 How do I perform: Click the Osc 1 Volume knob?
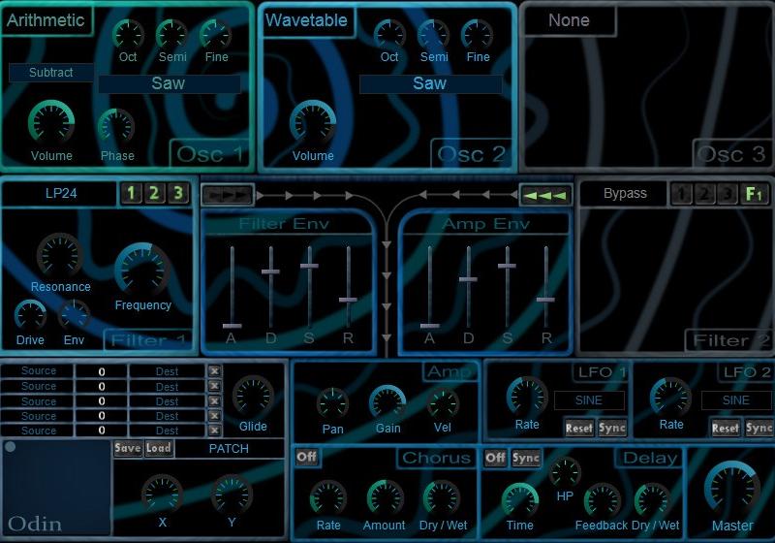pyautogui.click(x=51, y=123)
